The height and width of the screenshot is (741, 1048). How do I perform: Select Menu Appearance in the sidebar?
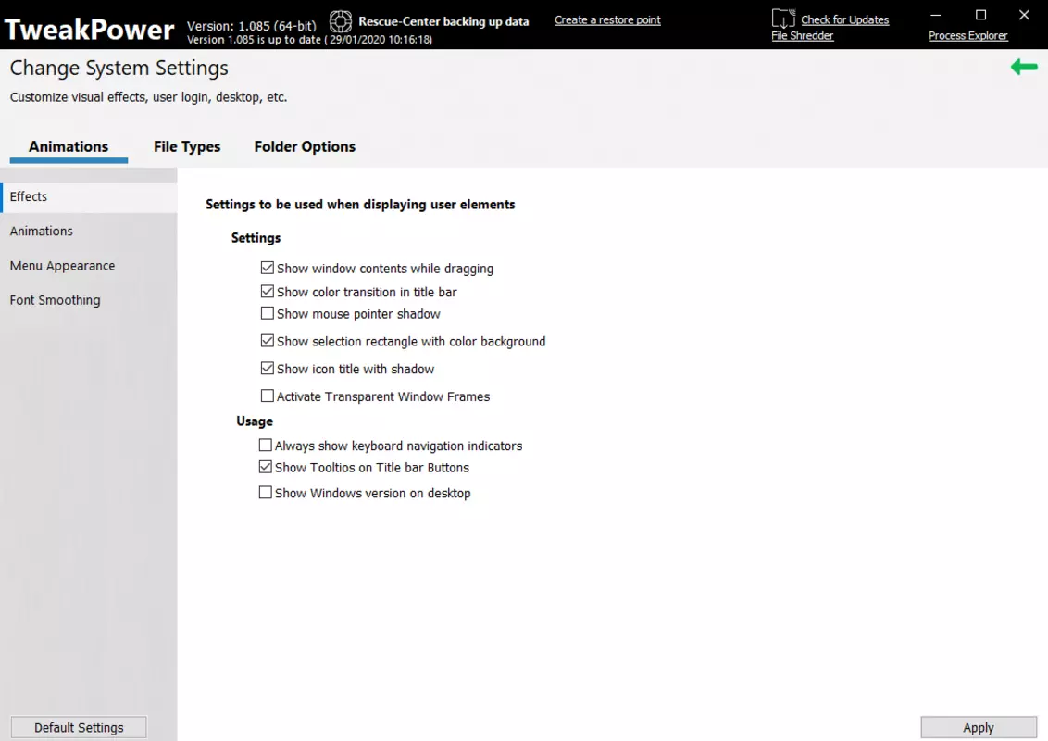89,266
